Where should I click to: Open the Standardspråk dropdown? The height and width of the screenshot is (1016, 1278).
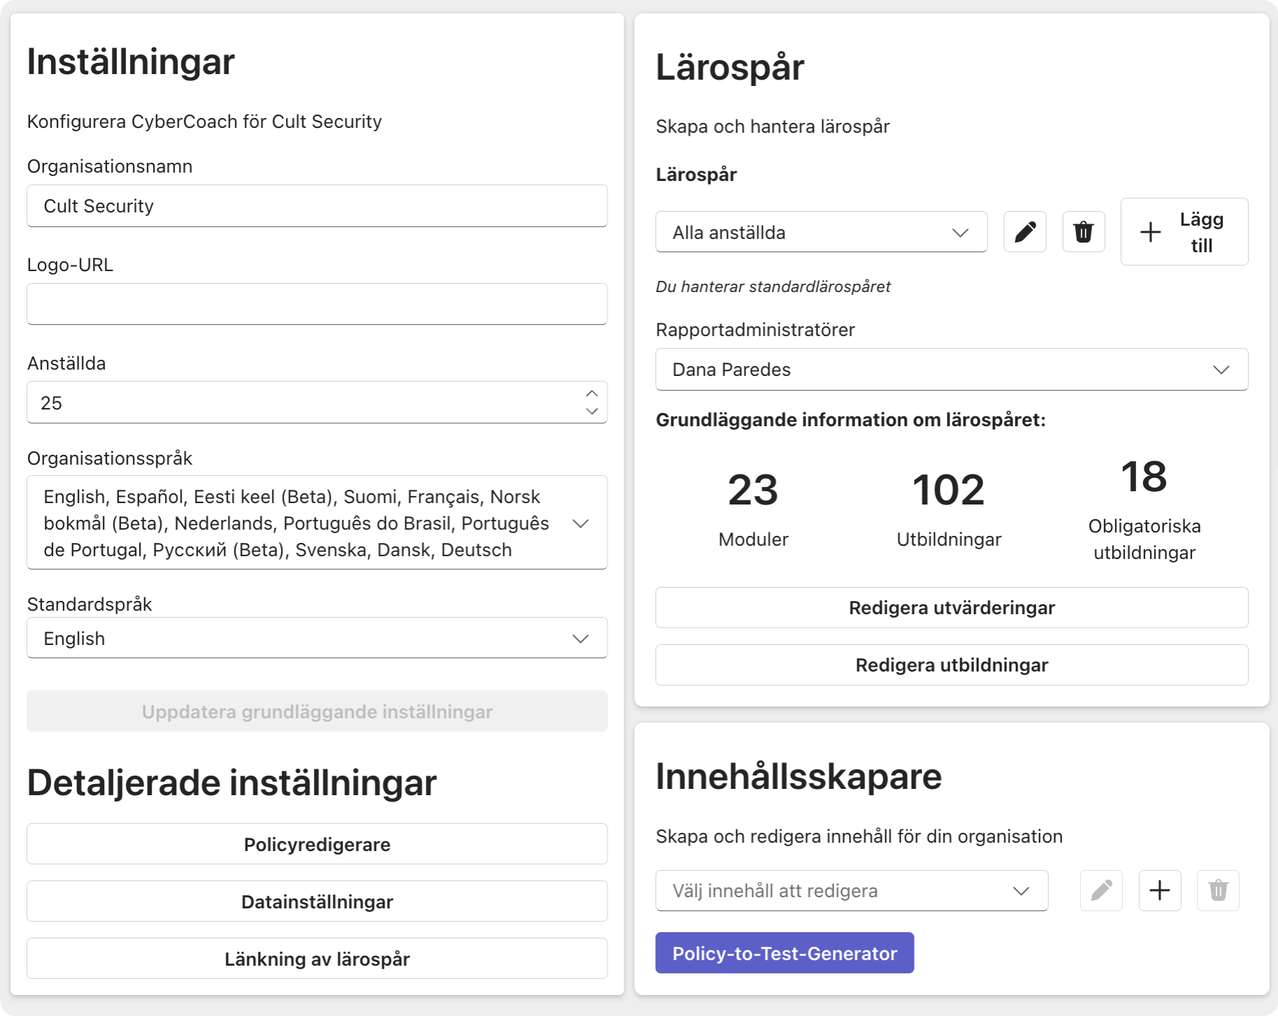317,638
